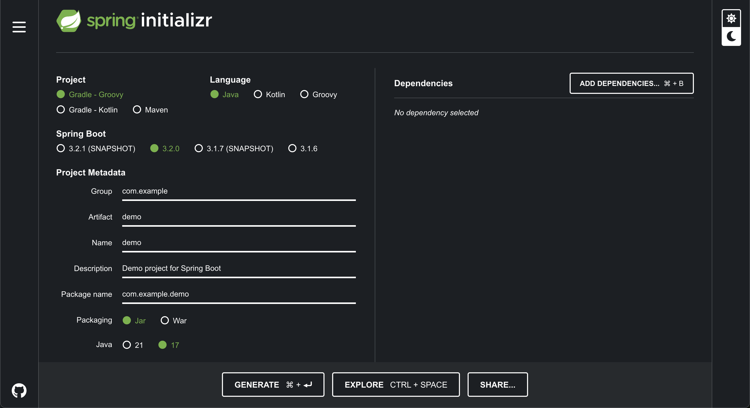Select Spring Boot 3.2.0
The height and width of the screenshot is (408, 750).
165,148
